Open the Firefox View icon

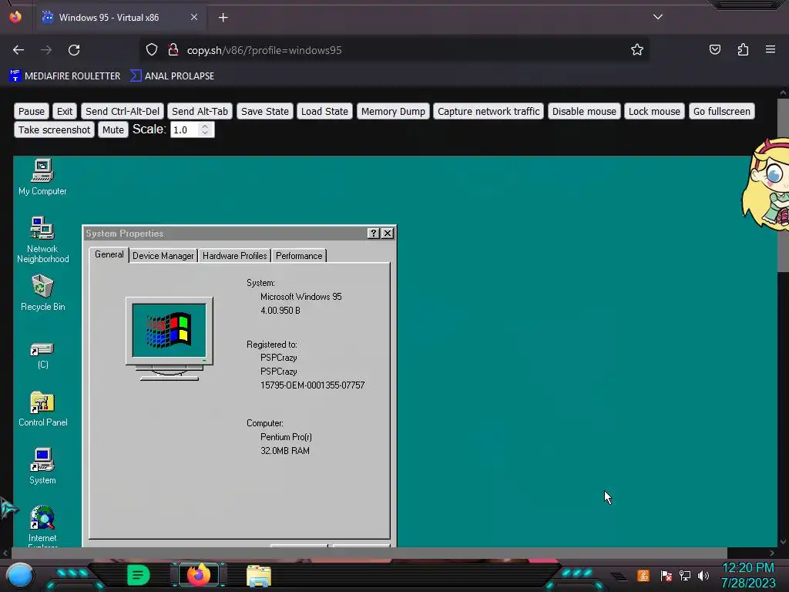click(15, 17)
